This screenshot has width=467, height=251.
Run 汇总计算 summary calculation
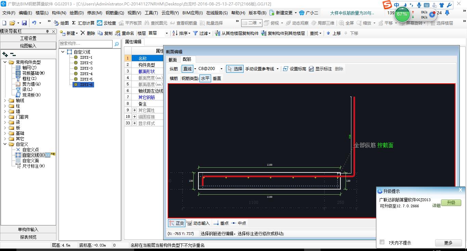coord(83,23)
